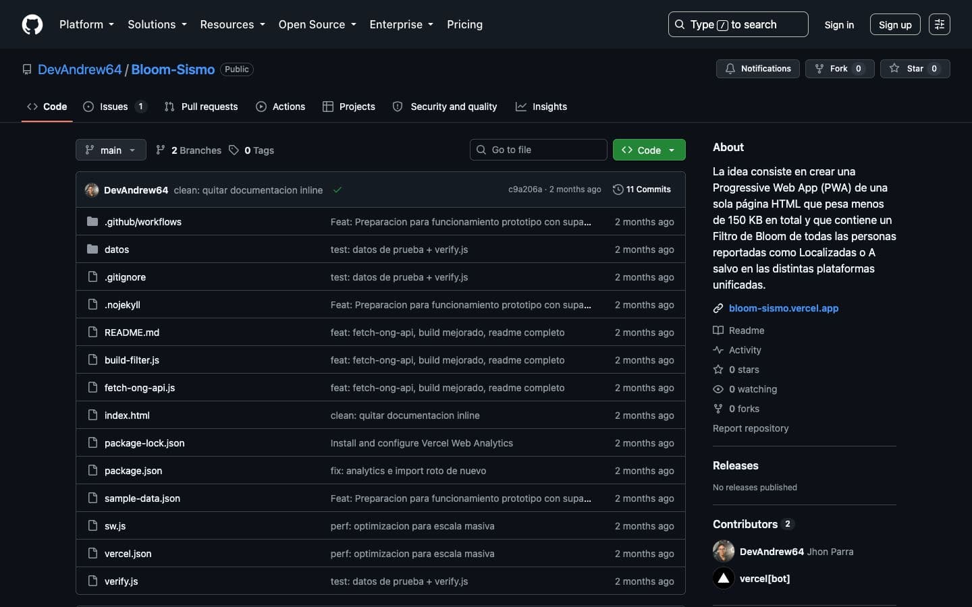Open the main branch selector dropdown
The height and width of the screenshot is (607, 972).
pos(111,150)
